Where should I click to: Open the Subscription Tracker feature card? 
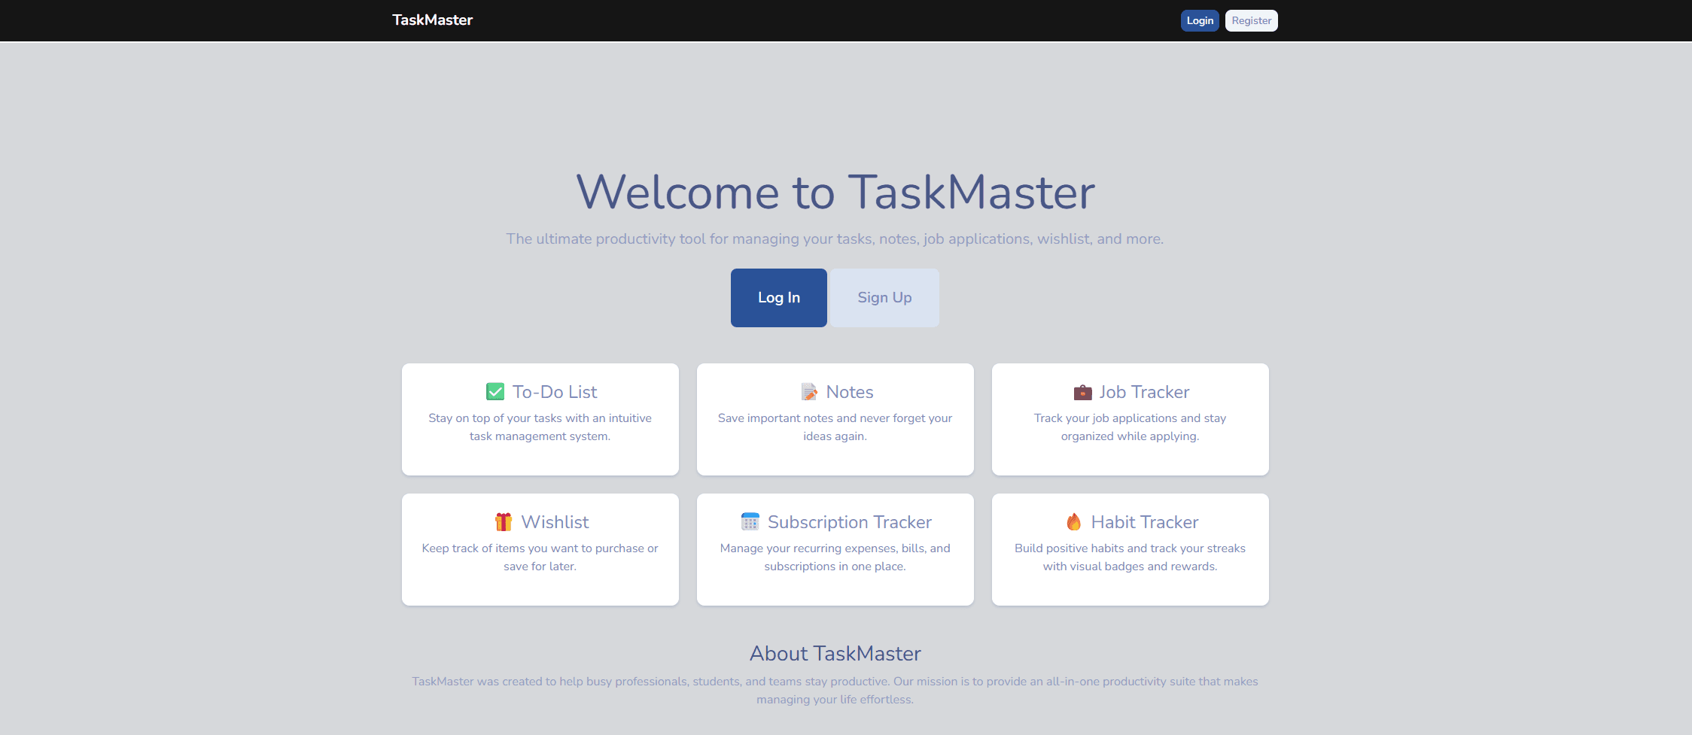(835, 549)
